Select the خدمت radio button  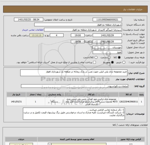click(109, 57)
